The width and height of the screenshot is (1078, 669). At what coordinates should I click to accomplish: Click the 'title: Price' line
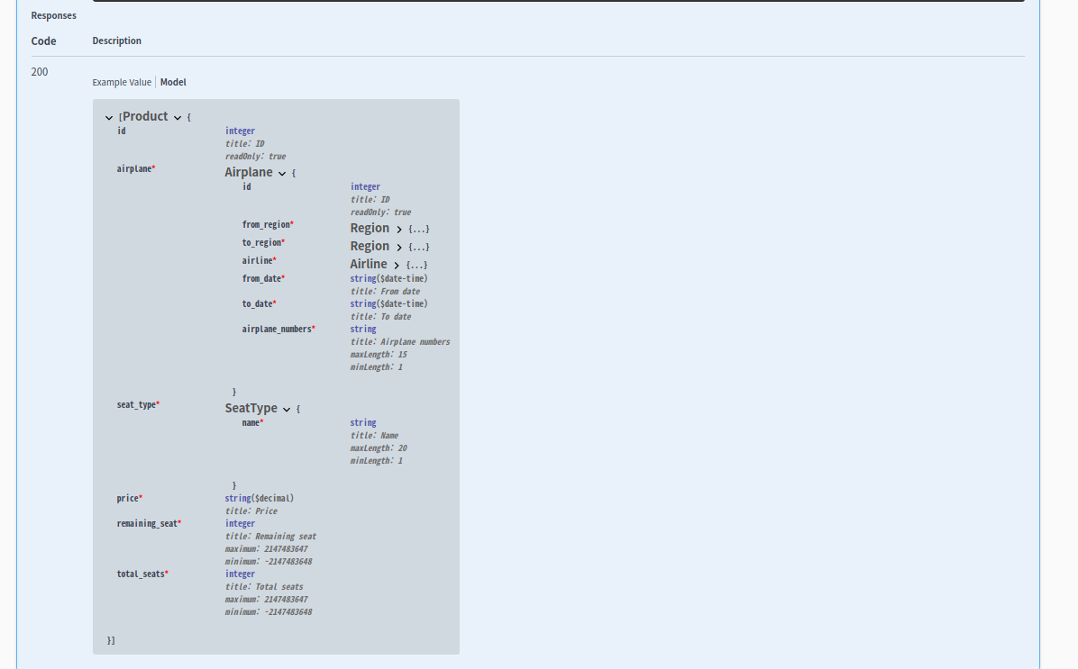[251, 511]
